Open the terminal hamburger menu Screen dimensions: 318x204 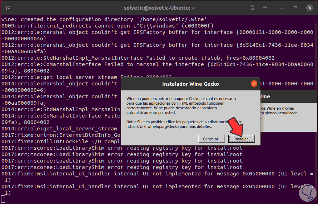265,8
